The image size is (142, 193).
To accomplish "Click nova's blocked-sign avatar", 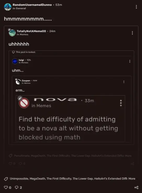I will coord(24,103).
